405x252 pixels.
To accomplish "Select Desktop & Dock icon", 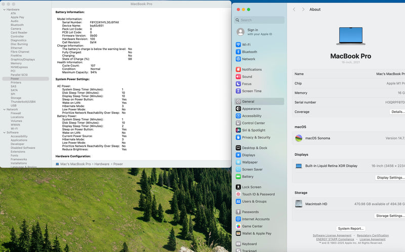I will [x=238, y=148].
